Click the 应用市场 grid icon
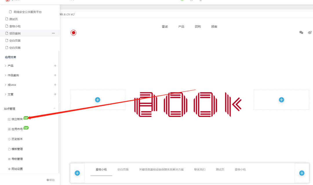This screenshot has width=313, height=185. click(x=9, y=129)
